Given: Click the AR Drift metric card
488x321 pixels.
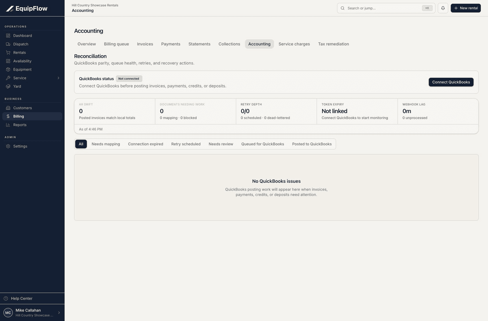Looking at the screenshot, I should coord(115,111).
